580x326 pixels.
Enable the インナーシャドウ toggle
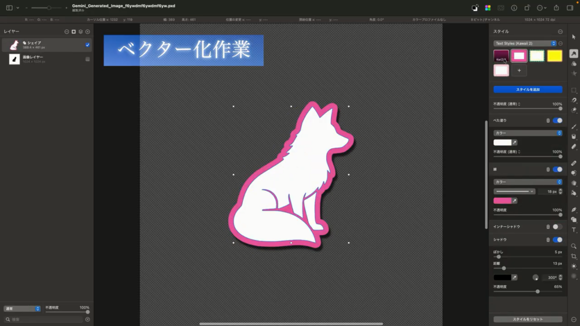coord(557,226)
